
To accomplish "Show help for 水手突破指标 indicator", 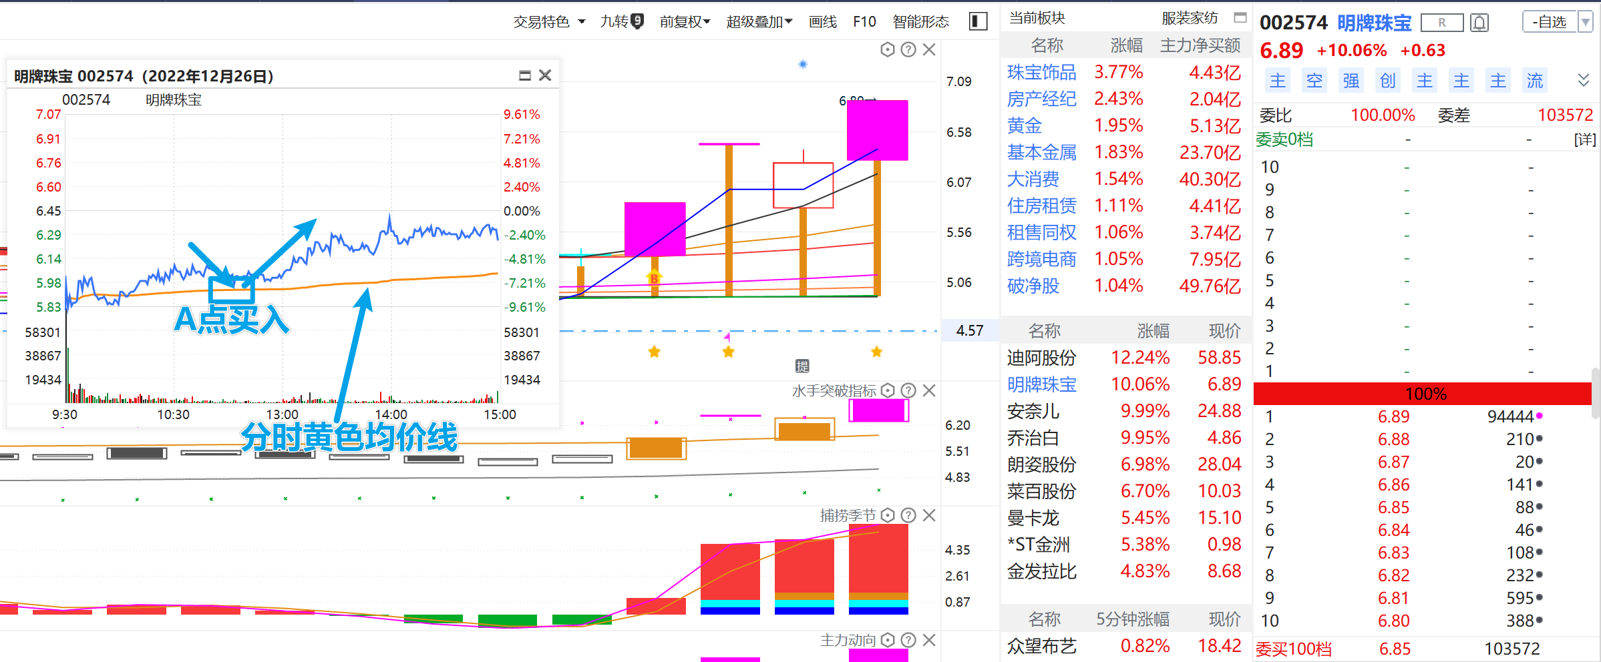I will tap(908, 390).
